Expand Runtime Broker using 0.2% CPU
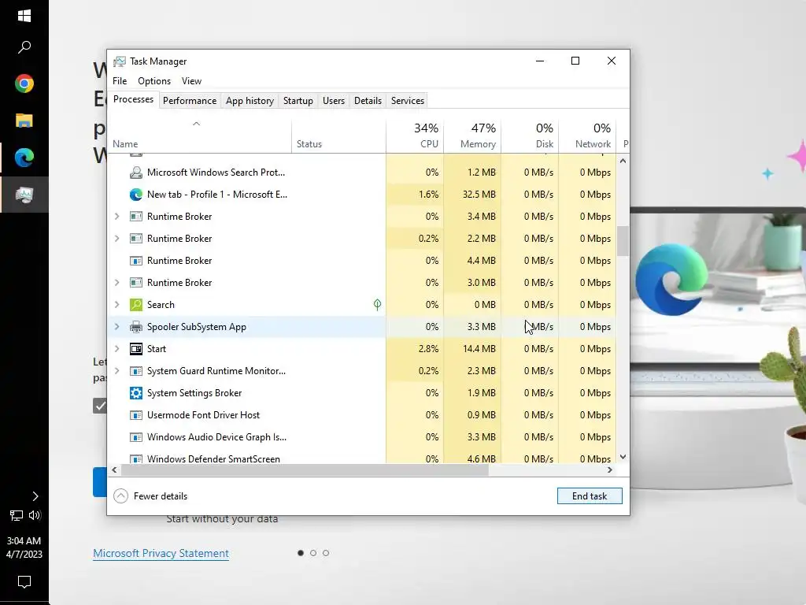This screenshot has width=806, height=605. (116, 239)
